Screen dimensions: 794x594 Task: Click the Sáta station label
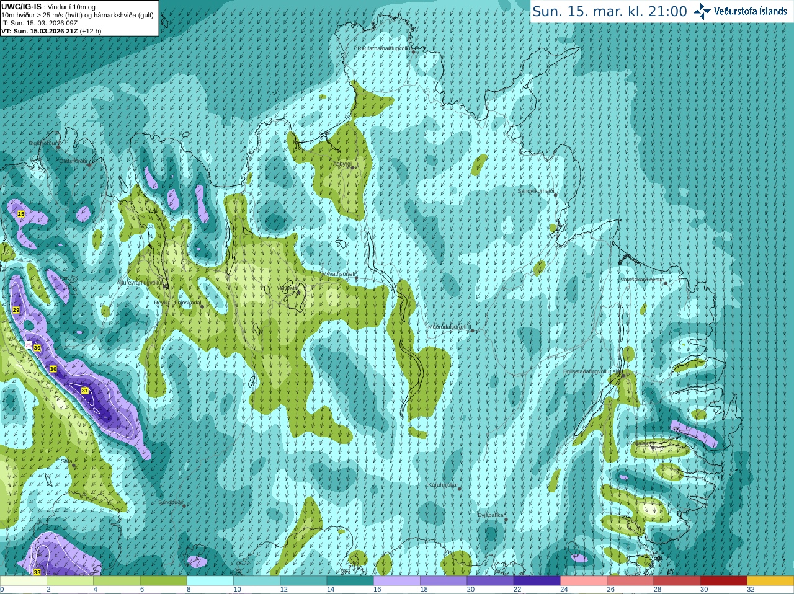click(66, 461)
